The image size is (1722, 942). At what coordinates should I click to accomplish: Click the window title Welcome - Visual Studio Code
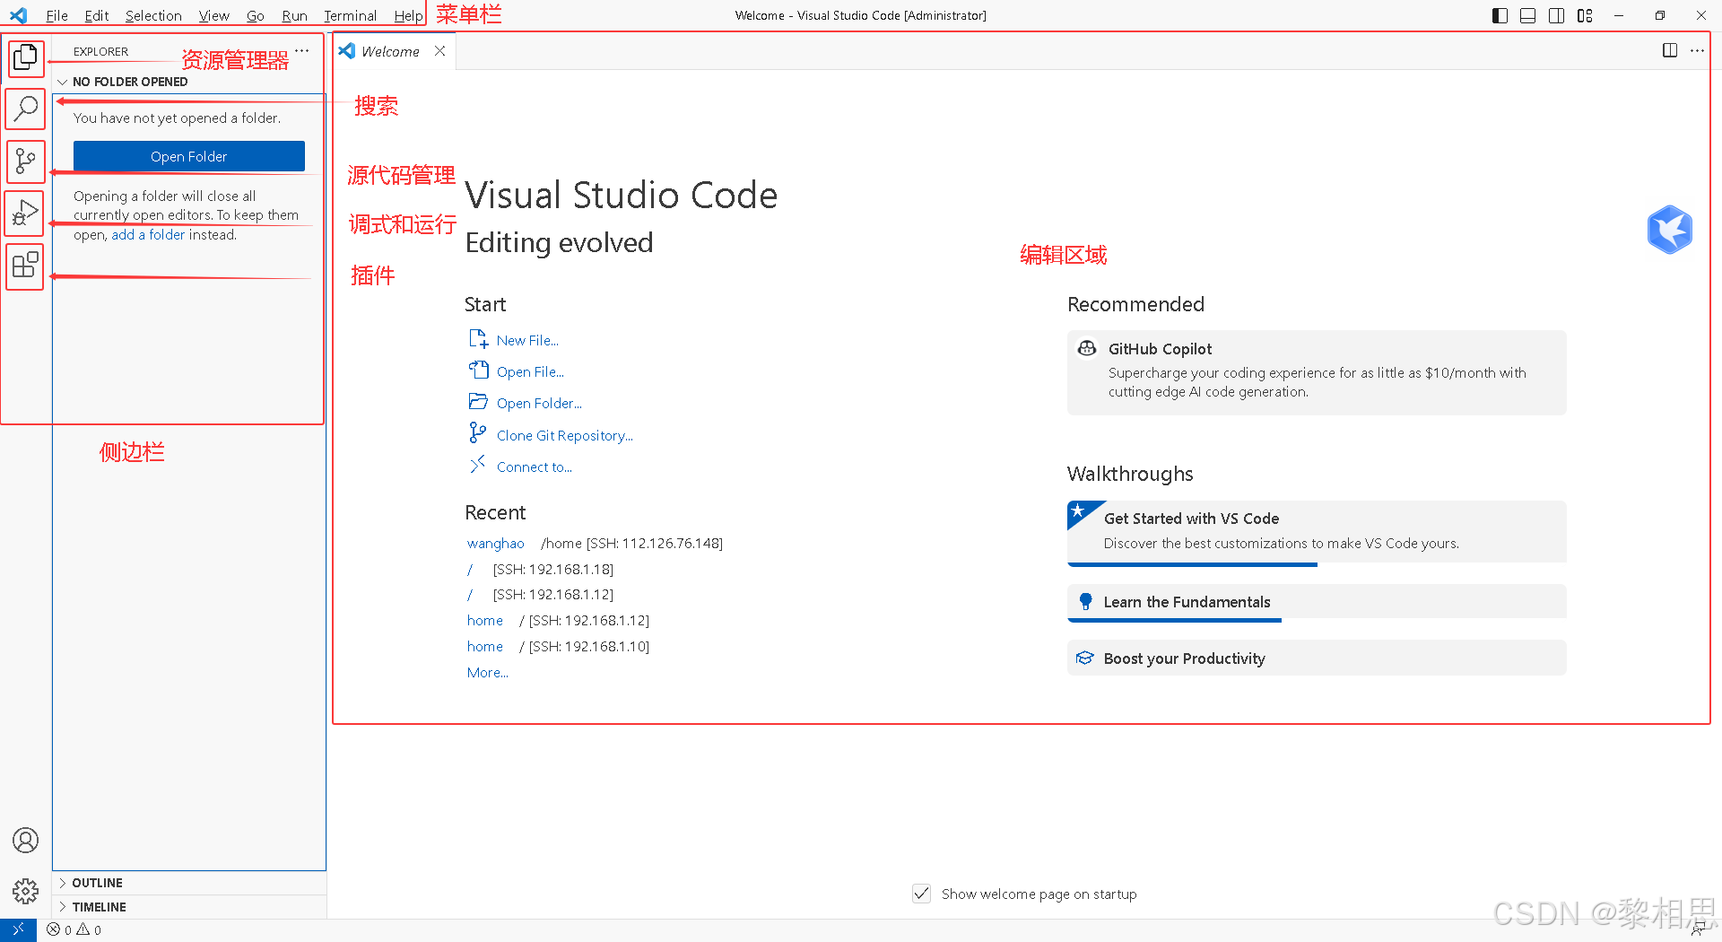(x=860, y=15)
